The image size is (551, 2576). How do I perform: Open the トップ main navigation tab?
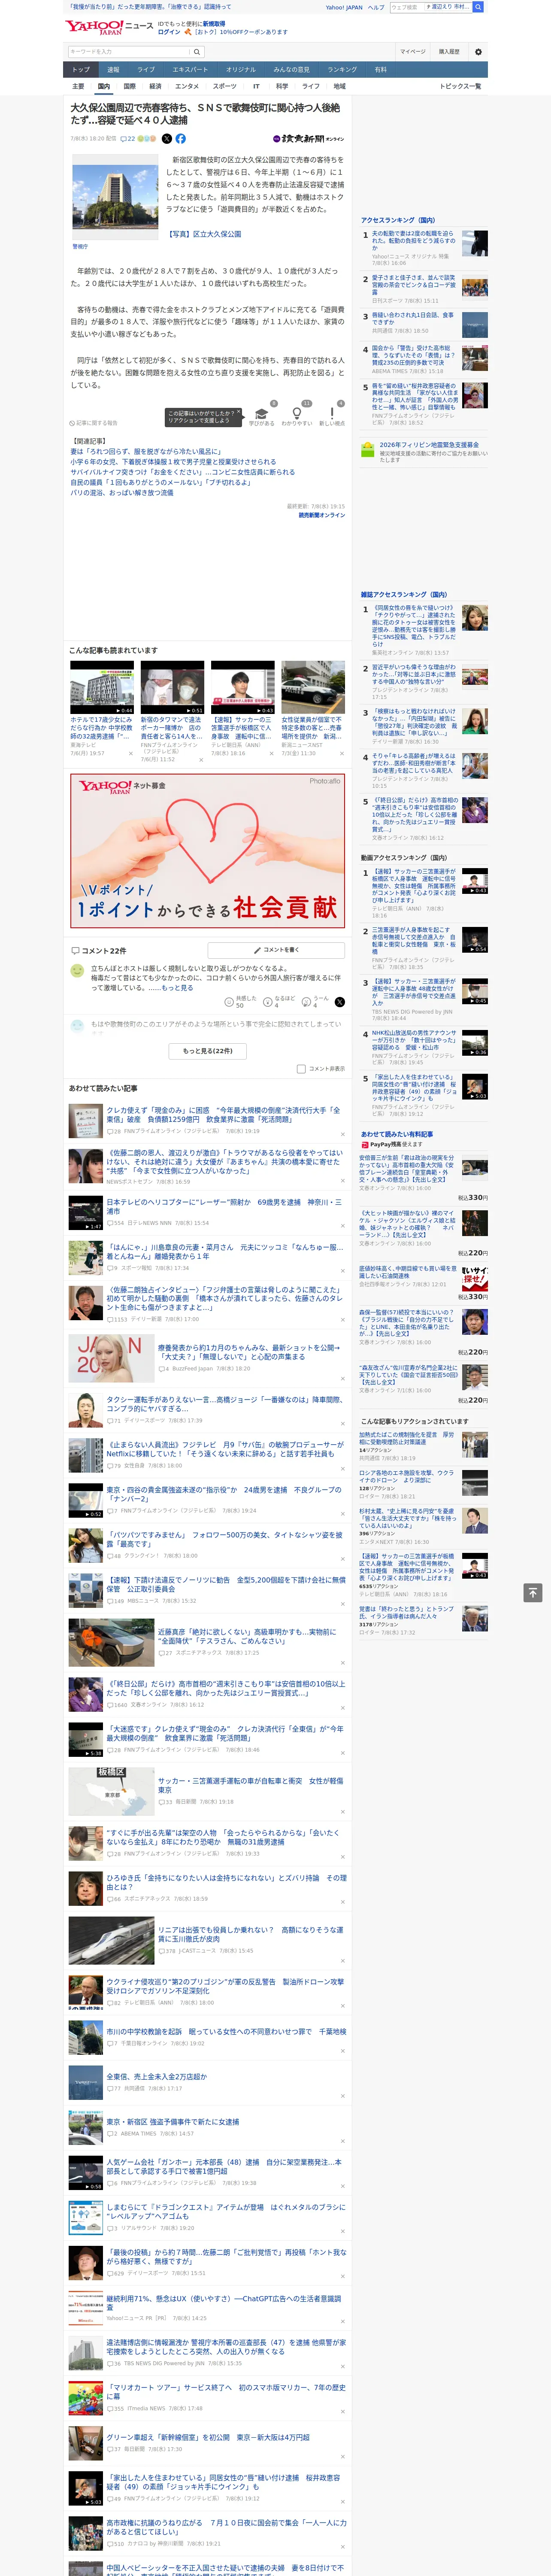pyautogui.click(x=81, y=70)
